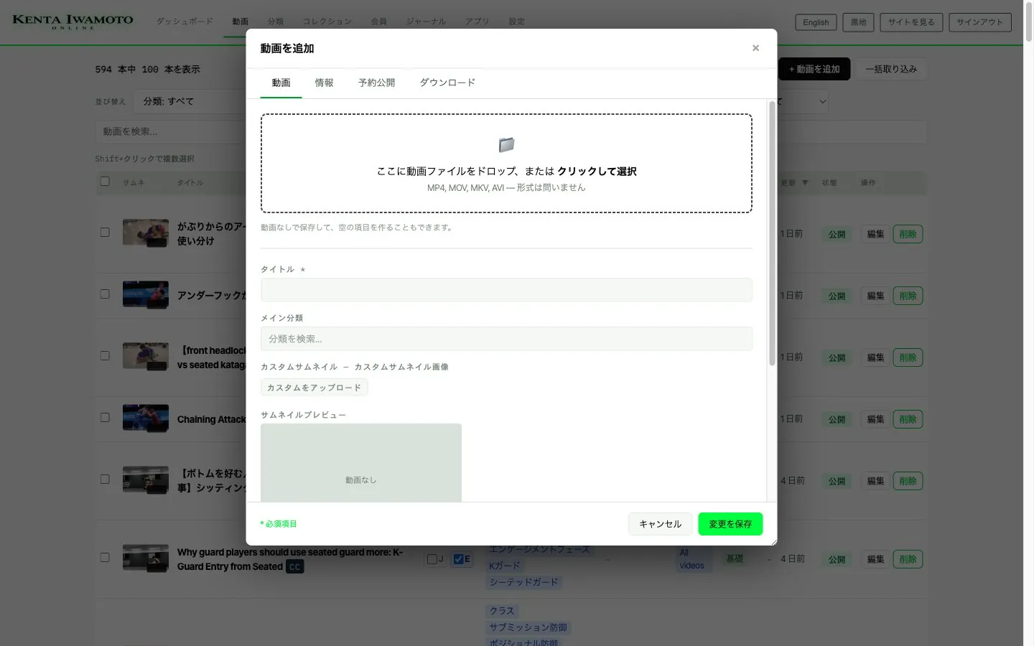This screenshot has height=646, width=1034.
Task: Click the シーテッドガード tag
Action: tap(523, 582)
